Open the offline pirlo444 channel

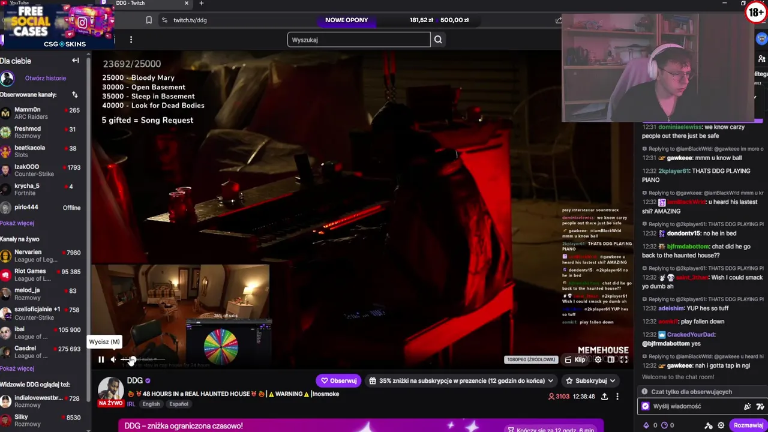(42, 208)
